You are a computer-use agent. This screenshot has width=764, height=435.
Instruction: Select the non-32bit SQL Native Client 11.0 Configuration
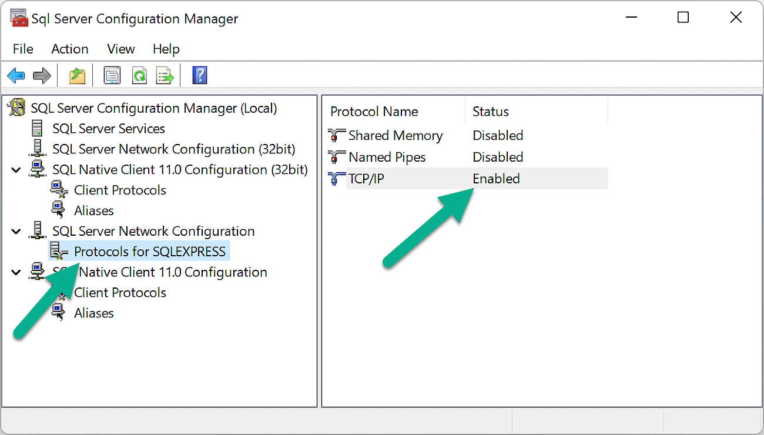(x=160, y=273)
